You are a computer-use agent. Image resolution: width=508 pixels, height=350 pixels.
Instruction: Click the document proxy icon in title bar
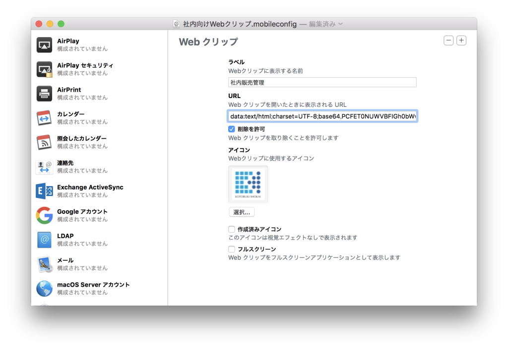(176, 24)
